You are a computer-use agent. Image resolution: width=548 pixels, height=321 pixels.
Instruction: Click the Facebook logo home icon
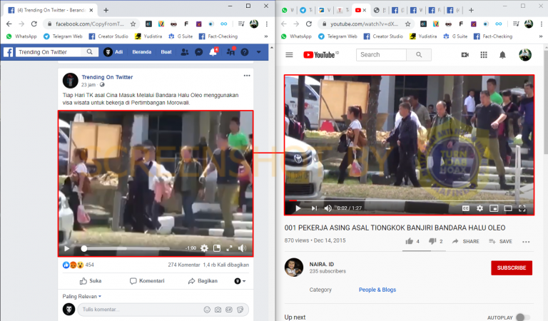[x=9, y=52]
